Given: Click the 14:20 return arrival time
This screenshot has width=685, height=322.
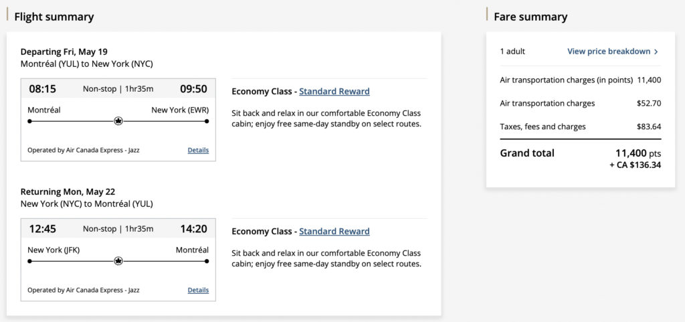Looking at the screenshot, I should [193, 228].
